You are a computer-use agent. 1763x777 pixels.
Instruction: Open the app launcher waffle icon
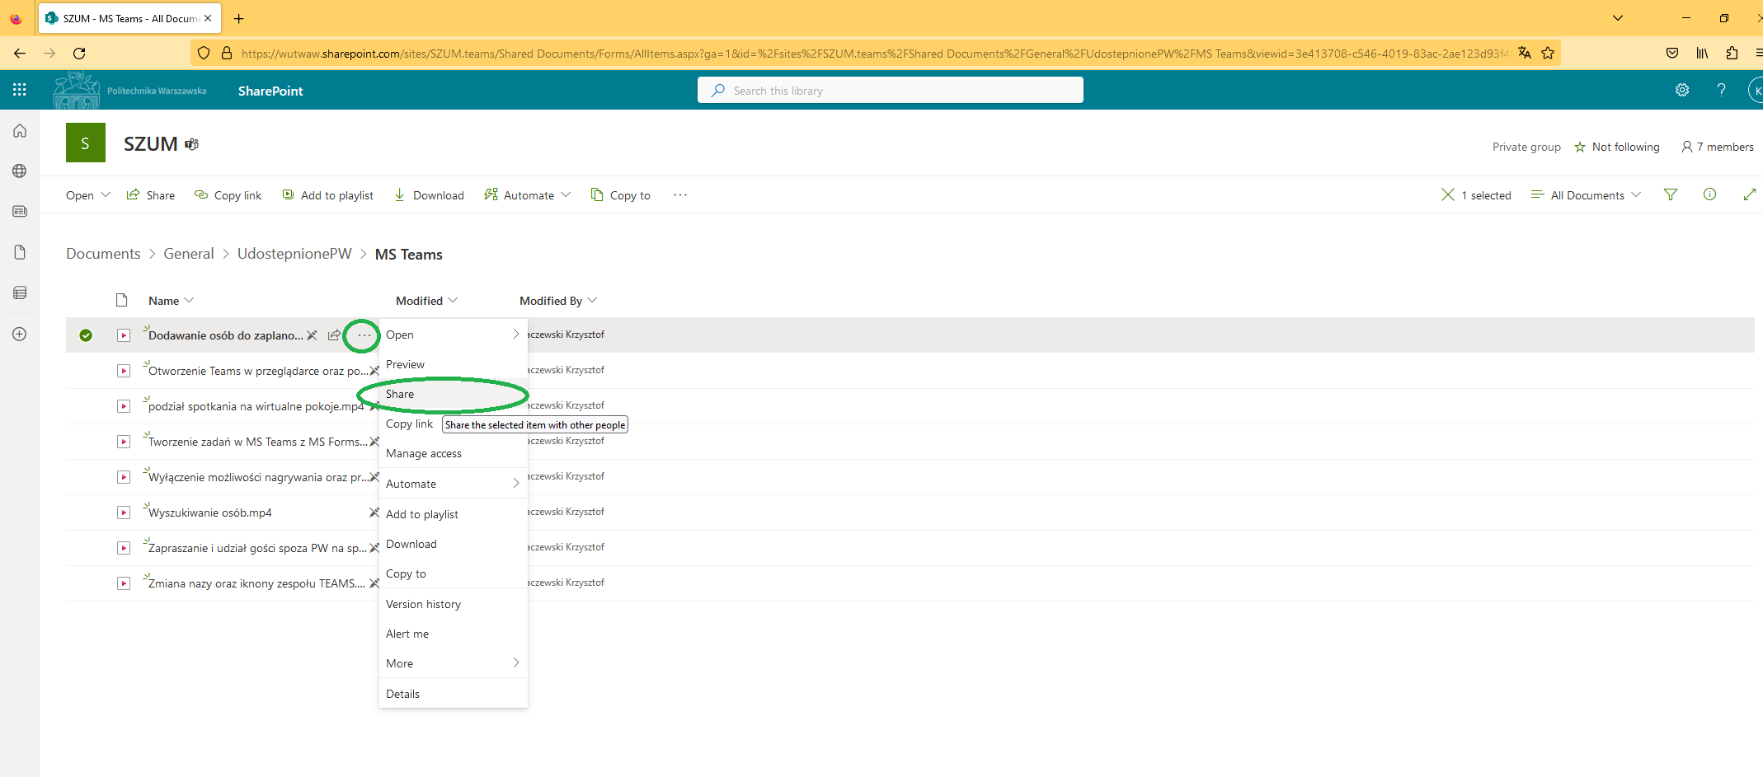coord(20,90)
